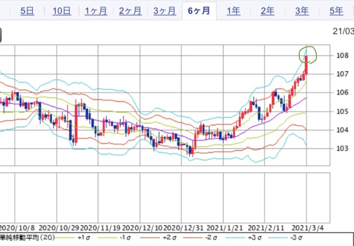This screenshot has width=354, height=246.
Task: Click the 2020/11/19 date label
Action: (x=101, y=228)
